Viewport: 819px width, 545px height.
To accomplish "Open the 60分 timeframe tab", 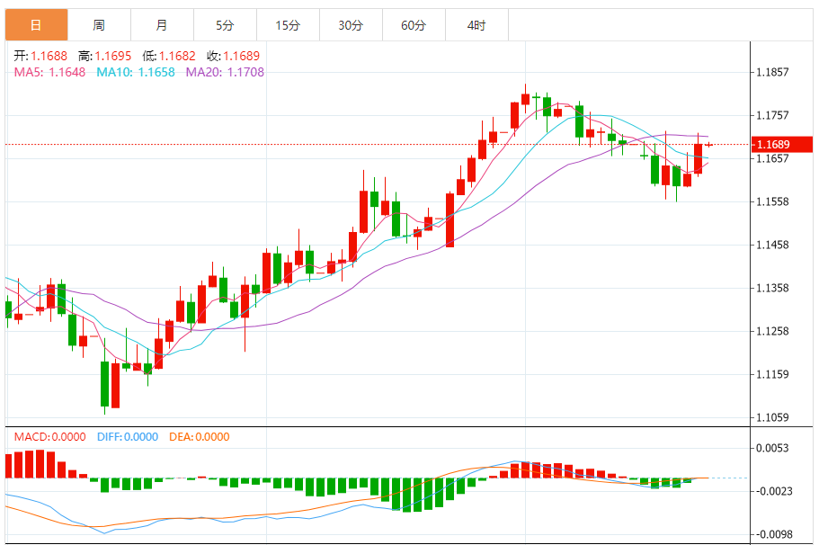I will pos(414,24).
